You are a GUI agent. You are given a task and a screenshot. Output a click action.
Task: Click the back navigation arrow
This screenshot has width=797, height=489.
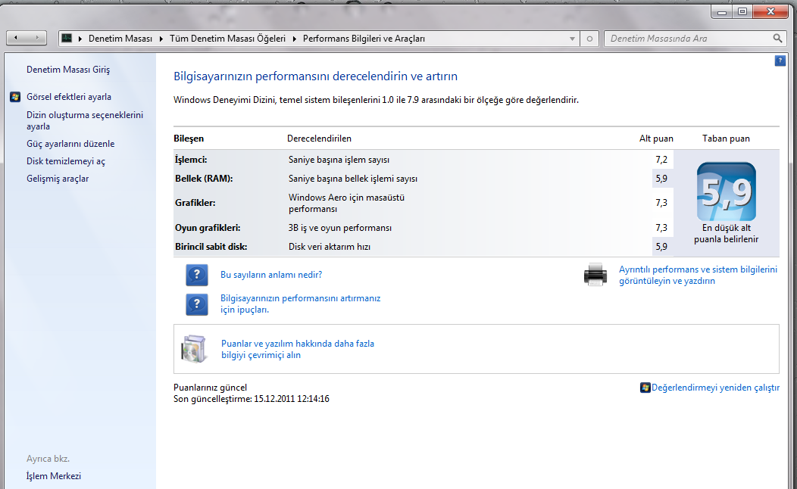click(x=16, y=38)
